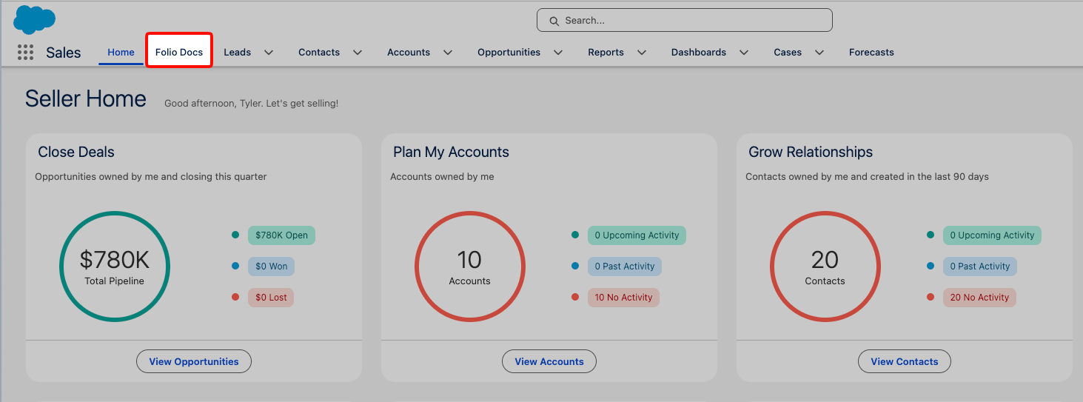Expand the Accounts dropdown chevron
The height and width of the screenshot is (402, 1083).
click(x=448, y=53)
